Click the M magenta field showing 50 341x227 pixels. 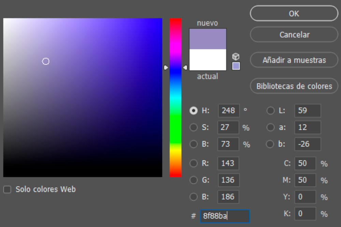tap(305, 180)
